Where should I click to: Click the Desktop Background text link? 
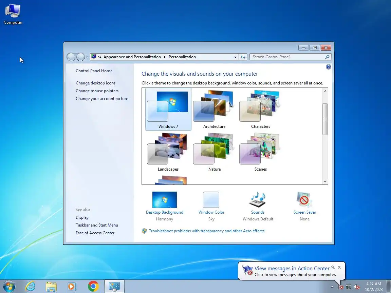pos(165,212)
